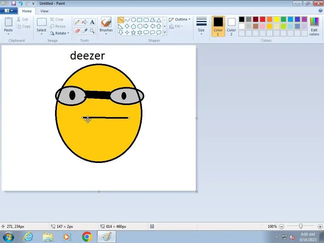
Task: Select the Magnifier tool
Action: 92,31
